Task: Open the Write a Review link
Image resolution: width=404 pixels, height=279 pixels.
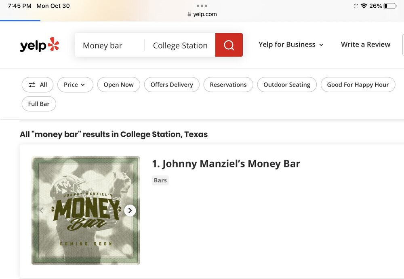Action: point(366,44)
